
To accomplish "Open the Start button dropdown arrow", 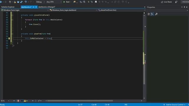I will click(71, 2).
